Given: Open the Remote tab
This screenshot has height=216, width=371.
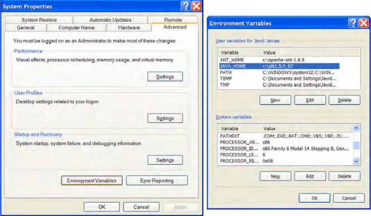Looking at the screenshot, I should [x=173, y=20].
